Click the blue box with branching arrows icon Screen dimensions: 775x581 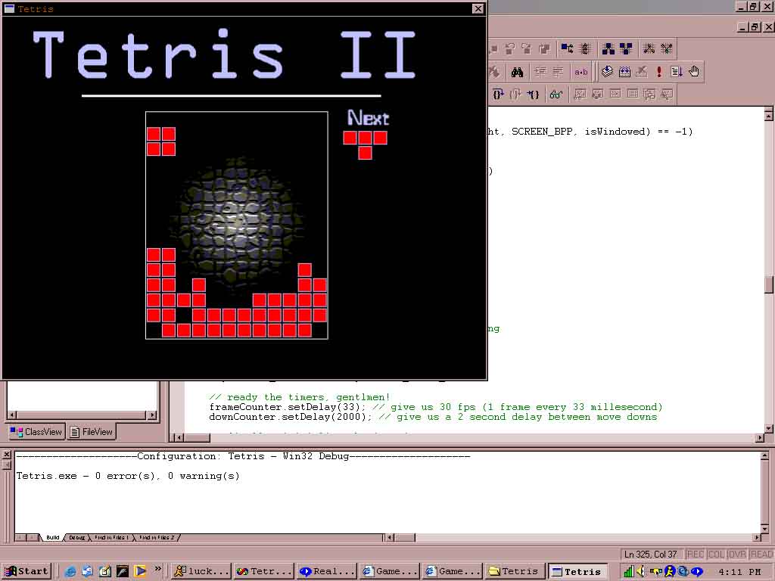pyautogui.click(x=567, y=48)
